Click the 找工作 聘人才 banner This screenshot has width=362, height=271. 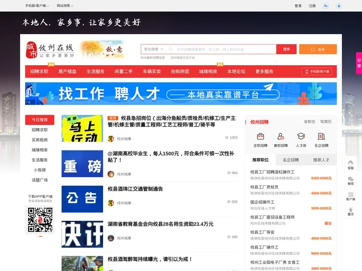pyautogui.click(x=181, y=93)
